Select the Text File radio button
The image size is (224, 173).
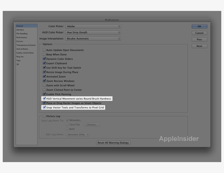click(x=67, y=125)
